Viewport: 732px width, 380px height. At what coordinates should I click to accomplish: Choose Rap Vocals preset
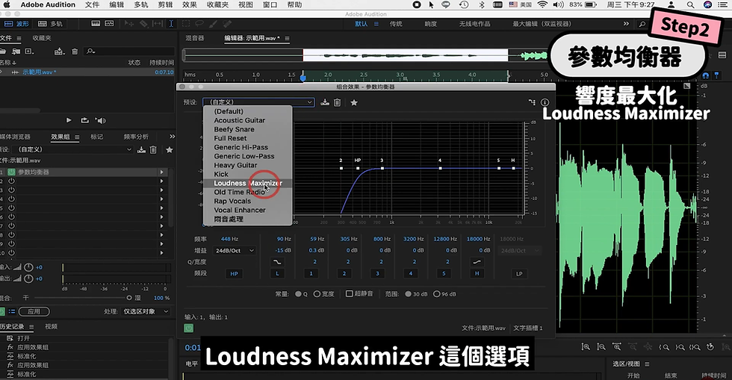click(x=232, y=202)
